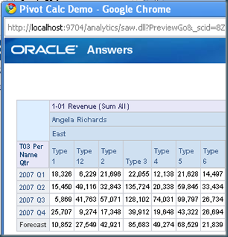Click the Type 2 column header
This screenshot has width=228, height=237.
point(111,155)
